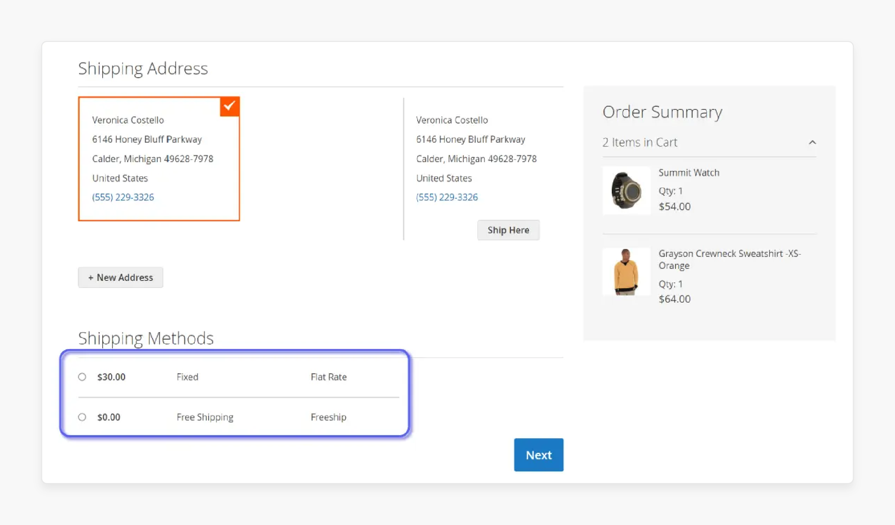Click the Summit Watch product thumbnail
Image resolution: width=895 pixels, height=525 pixels.
(x=626, y=189)
